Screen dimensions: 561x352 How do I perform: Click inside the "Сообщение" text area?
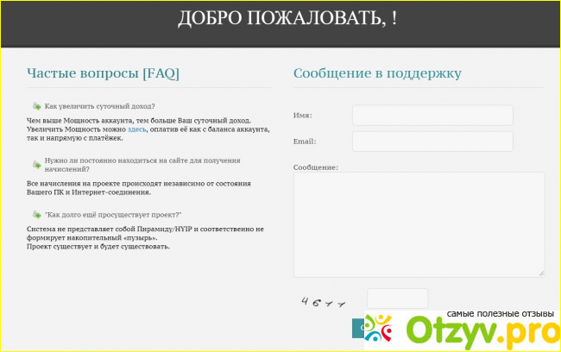[419, 224]
